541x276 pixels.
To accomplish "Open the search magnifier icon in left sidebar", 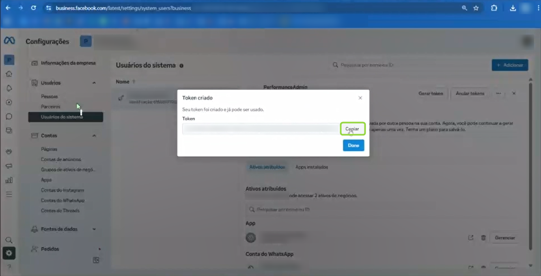I will coord(9,240).
